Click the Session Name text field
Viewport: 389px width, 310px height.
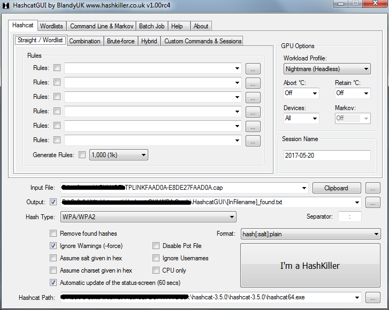[x=326, y=156]
